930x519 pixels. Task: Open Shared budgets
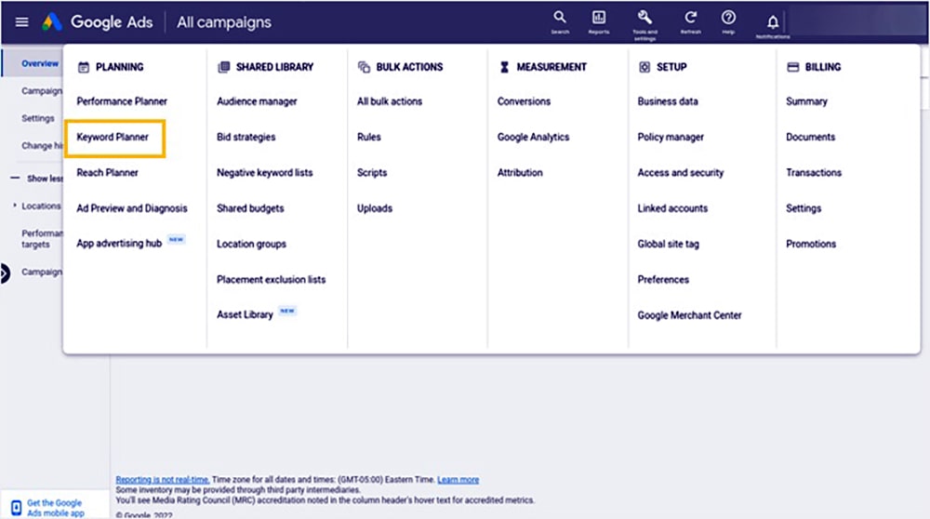250,208
